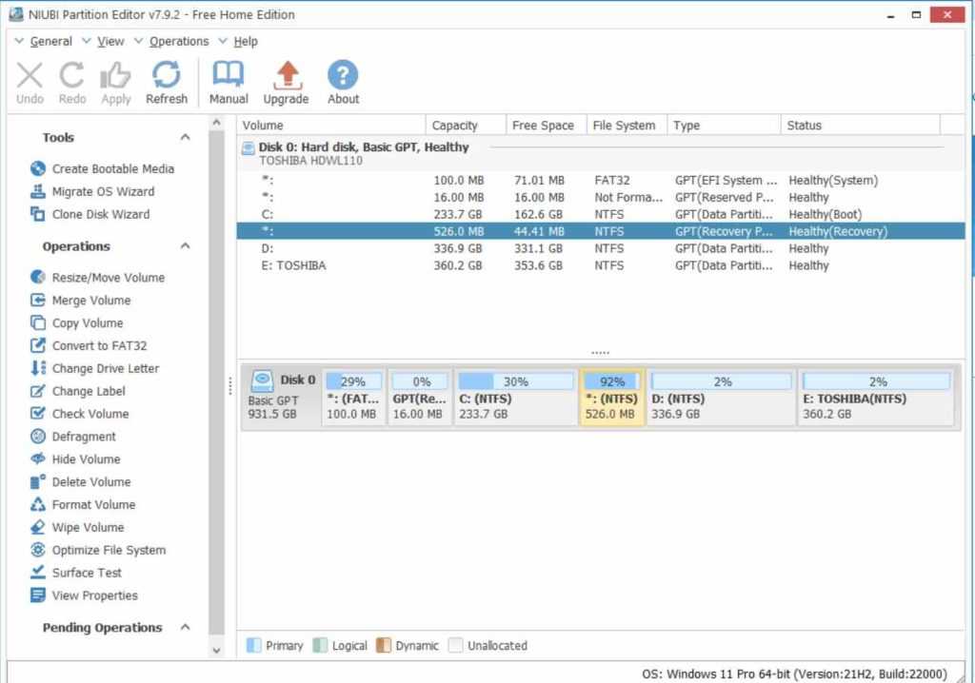Viewport: 975px width, 683px height.
Task: Collapse the Pending Operations section
Action: 185,627
